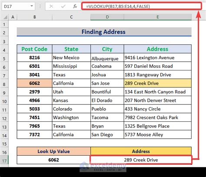Select the Name Box showing D17
The height and width of the screenshot is (177, 206).
(x=18, y=6)
